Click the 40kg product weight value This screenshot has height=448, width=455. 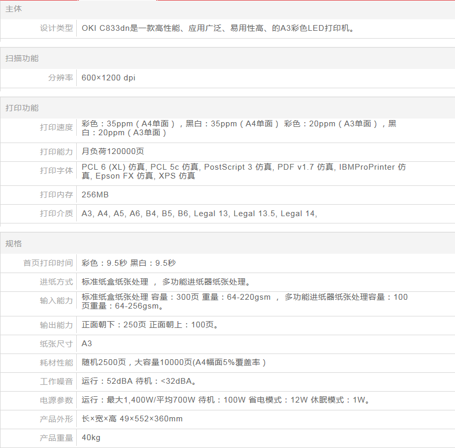[91, 438]
